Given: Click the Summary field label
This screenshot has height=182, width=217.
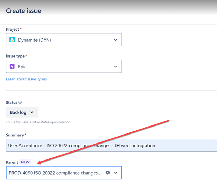Looking at the screenshot, I should click(x=15, y=135).
